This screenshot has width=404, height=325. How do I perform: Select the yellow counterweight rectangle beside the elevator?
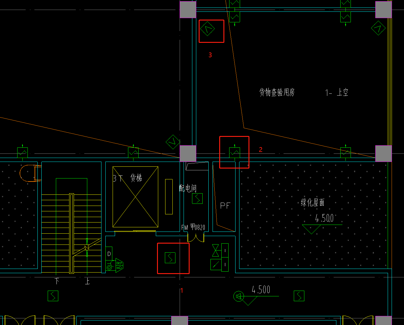click(169, 197)
